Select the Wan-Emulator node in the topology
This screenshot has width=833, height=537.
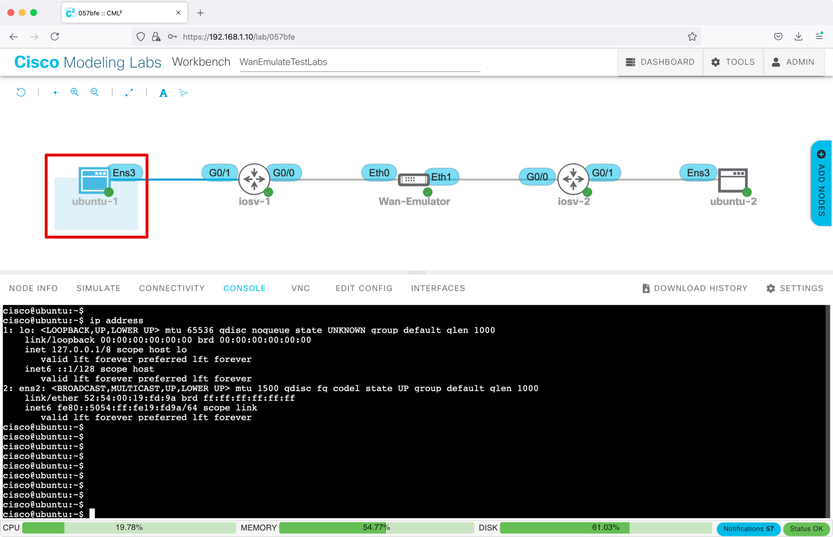point(414,179)
